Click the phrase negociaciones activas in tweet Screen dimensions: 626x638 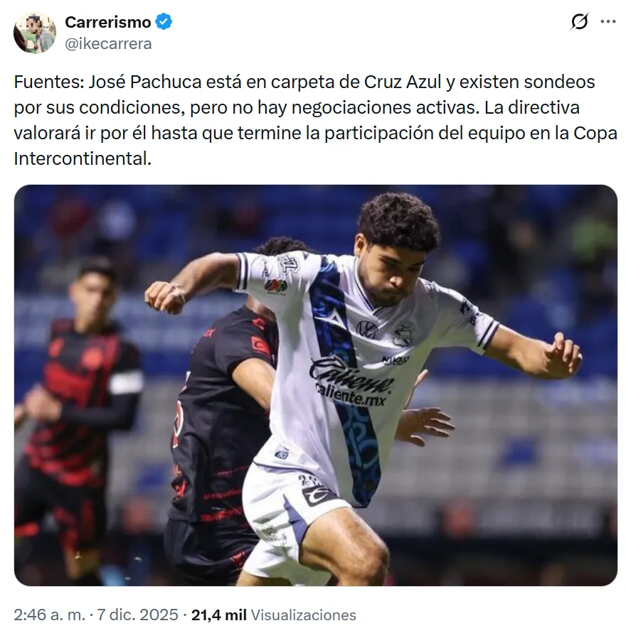(x=383, y=107)
